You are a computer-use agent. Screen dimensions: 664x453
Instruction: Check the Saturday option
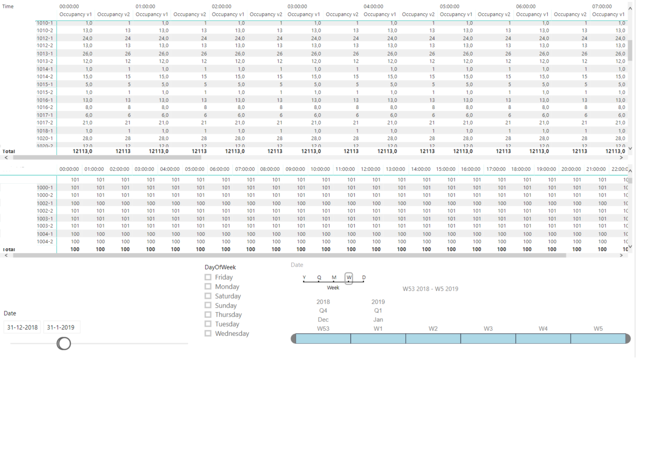208,296
